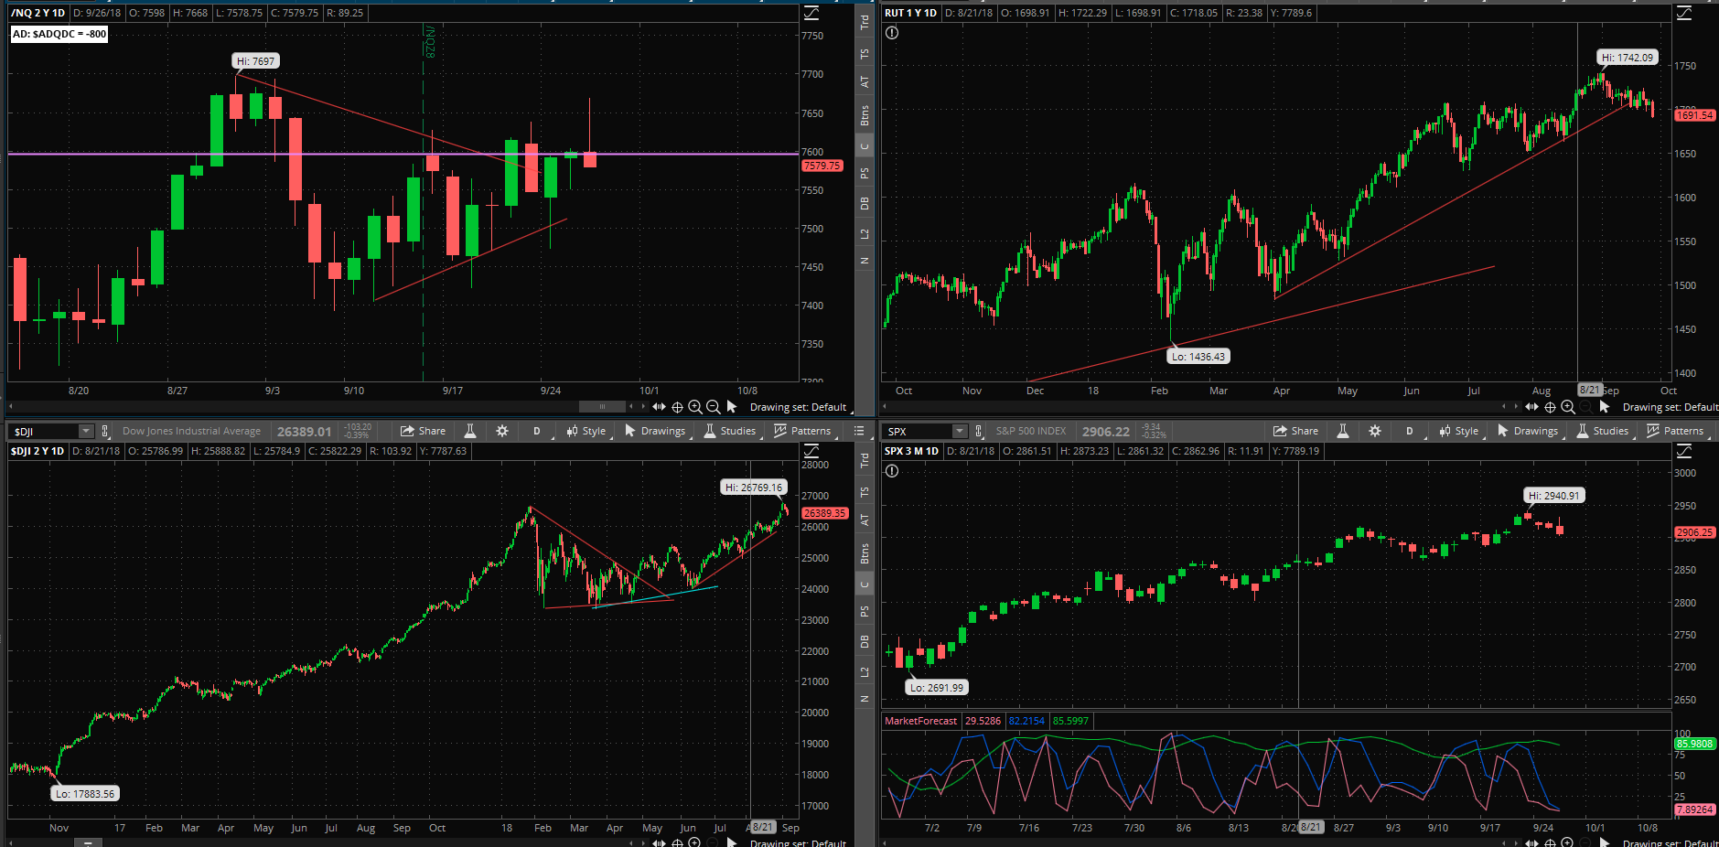Open chart scale settings icon on /NQ chart

point(811,13)
